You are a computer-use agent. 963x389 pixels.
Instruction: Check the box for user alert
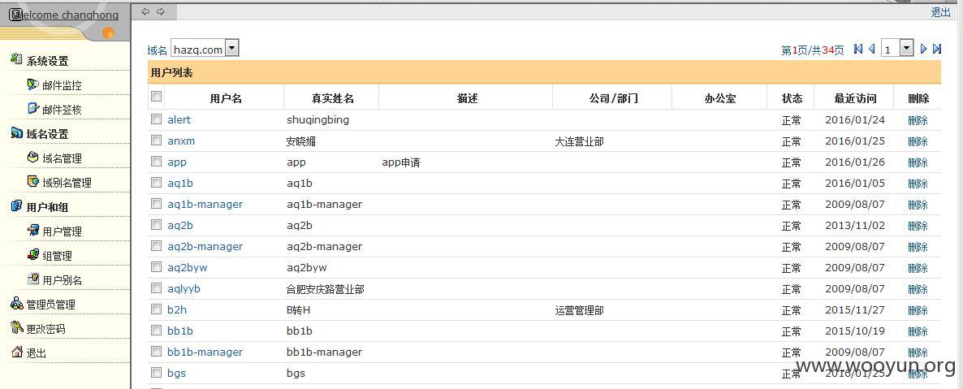(157, 119)
